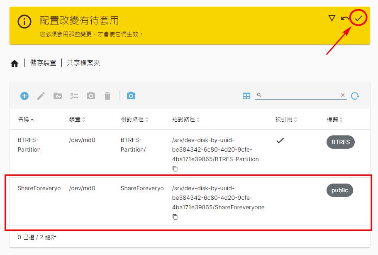Click the ShareForeveryo relative path cell
The height and width of the screenshot is (255, 378).
click(142, 188)
